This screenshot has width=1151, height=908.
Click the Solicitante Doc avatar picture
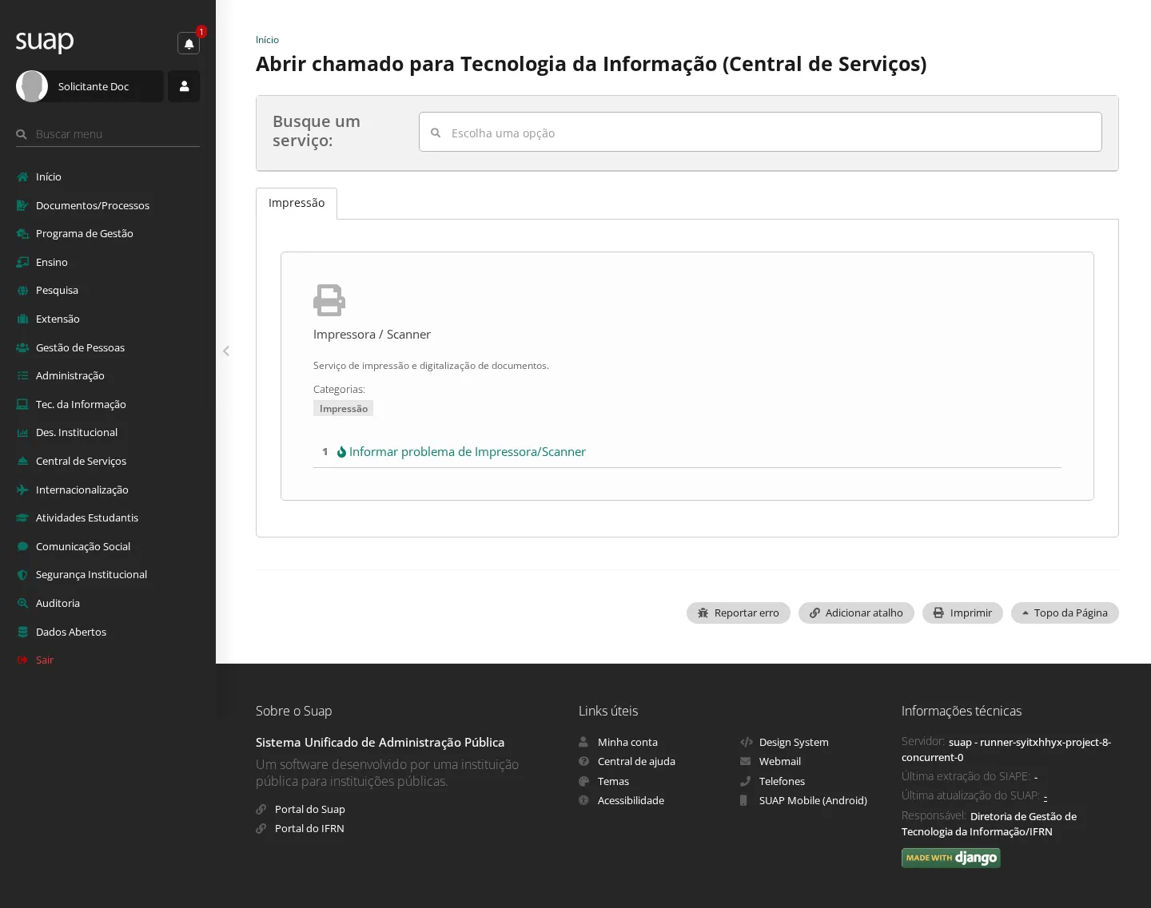click(32, 86)
